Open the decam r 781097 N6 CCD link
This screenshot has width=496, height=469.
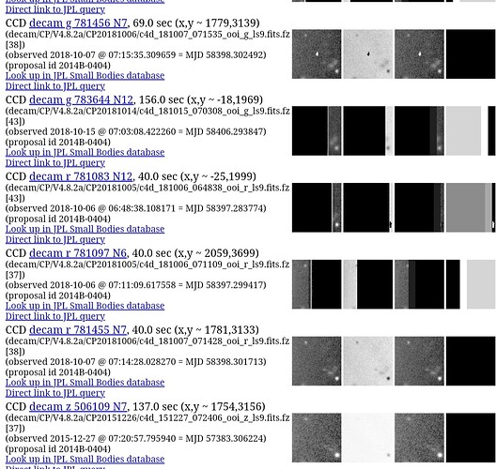pyautogui.click(x=78, y=253)
